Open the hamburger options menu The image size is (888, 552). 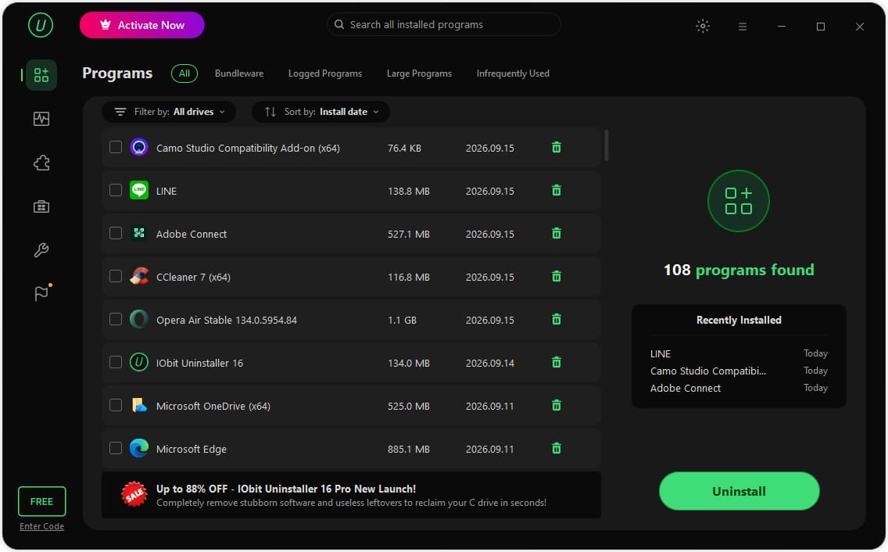point(743,26)
